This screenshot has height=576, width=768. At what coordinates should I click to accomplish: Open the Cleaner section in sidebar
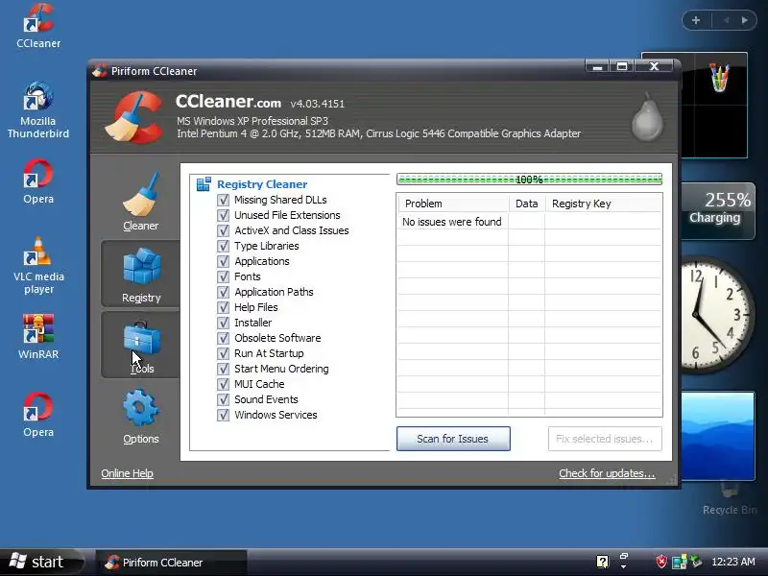[x=140, y=202]
